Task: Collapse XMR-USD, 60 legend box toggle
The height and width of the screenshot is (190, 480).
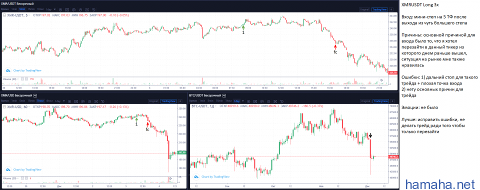Action: (x=4, y=106)
